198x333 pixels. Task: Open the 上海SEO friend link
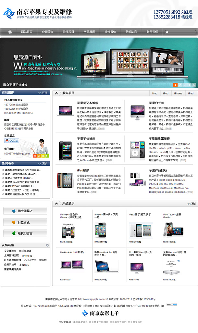(24, 265)
